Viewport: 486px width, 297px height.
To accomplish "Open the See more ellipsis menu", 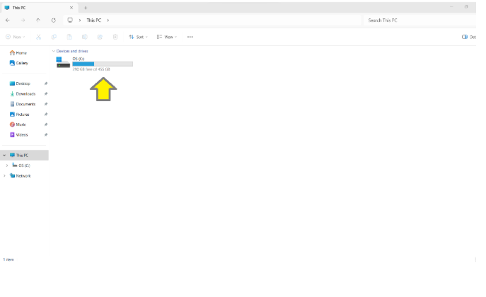I will pyautogui.click(x=190, y=37).
